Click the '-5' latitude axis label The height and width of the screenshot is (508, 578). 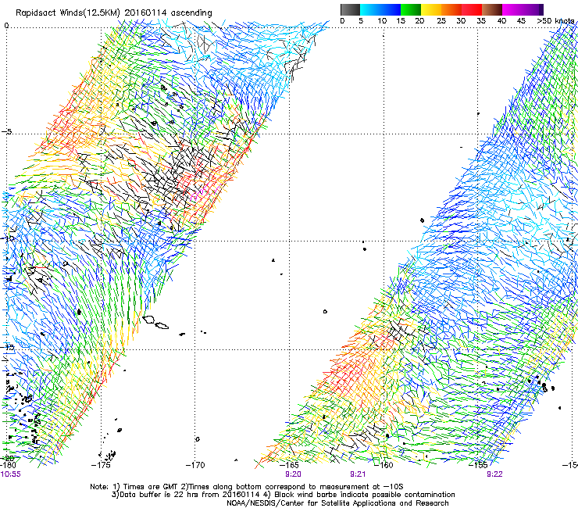[x=7, y=132]
